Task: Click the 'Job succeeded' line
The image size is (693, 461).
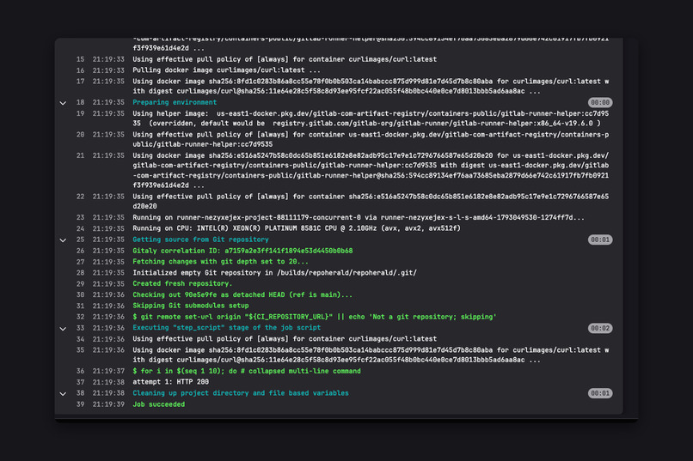Action: pos(159,404)
